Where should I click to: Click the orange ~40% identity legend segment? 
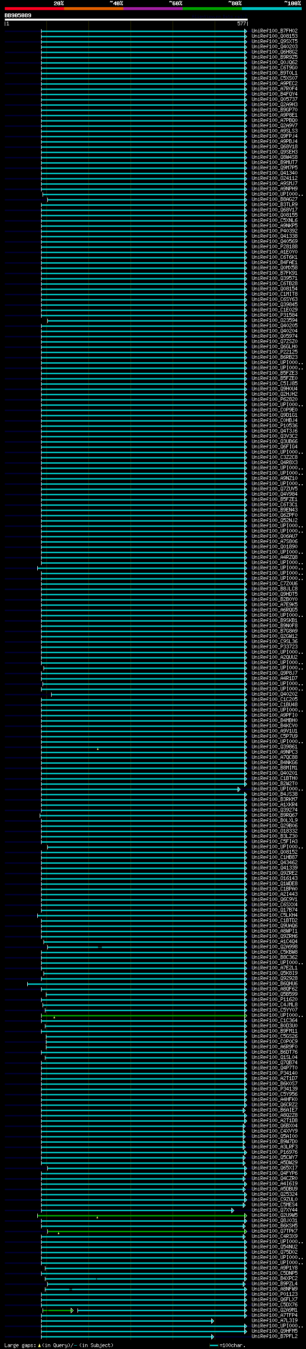(94, 9)
